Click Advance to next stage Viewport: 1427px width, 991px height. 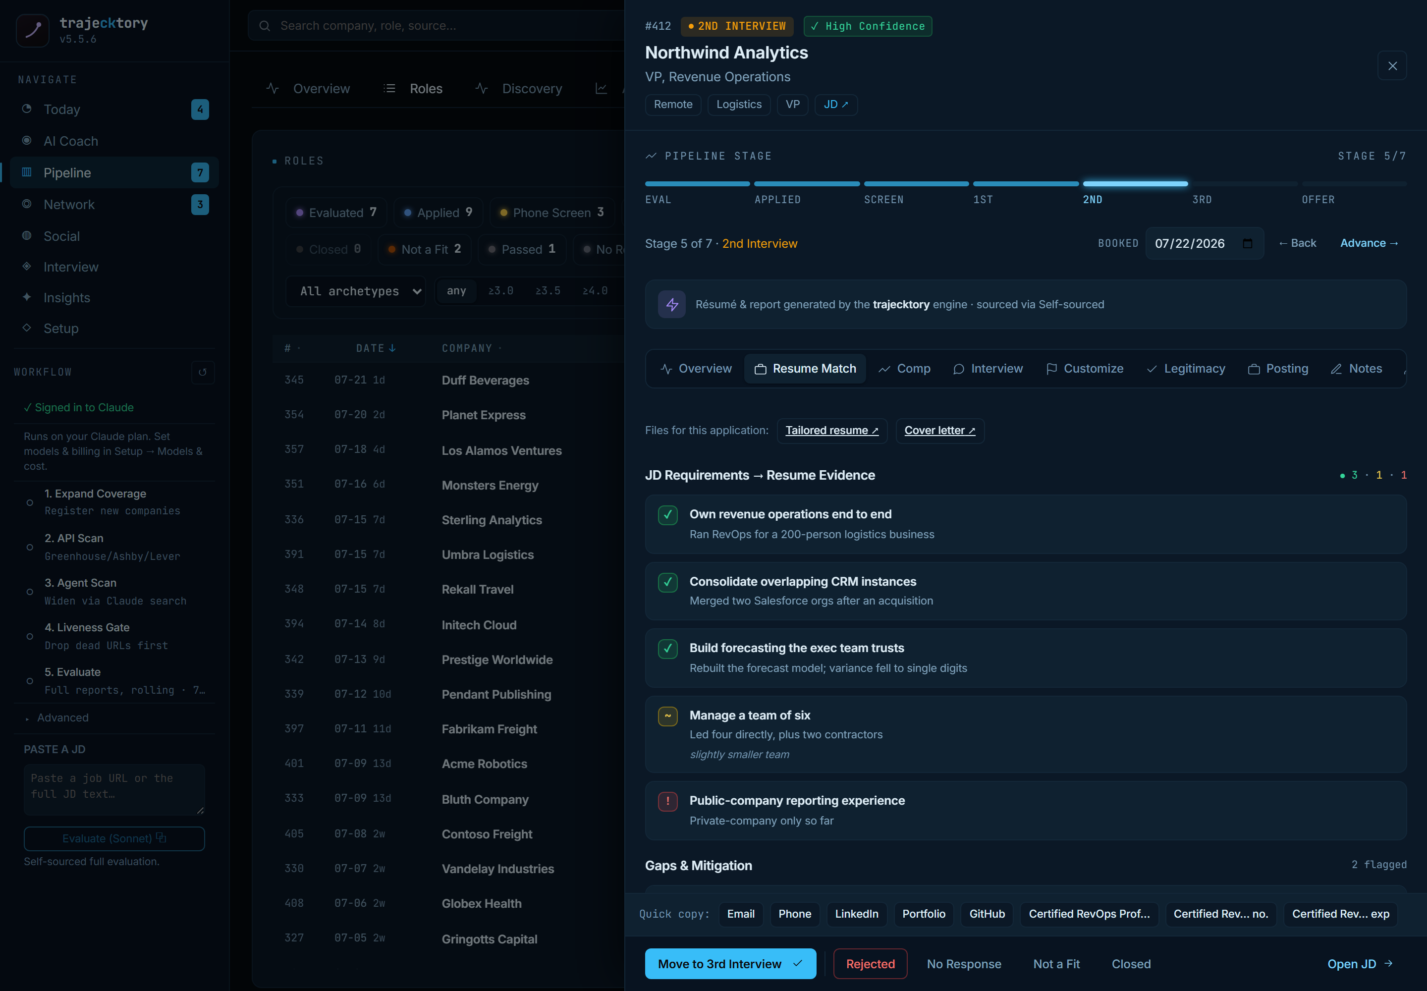[x=1369, y=243]
